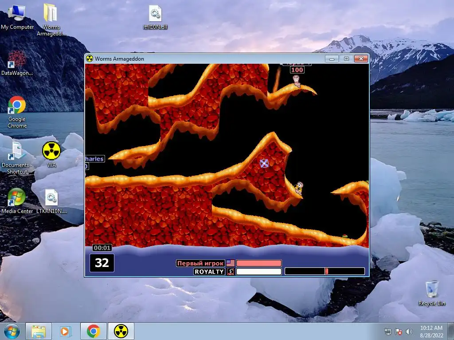Click the worm with 100 health
This screenshot has height=340, width=454.
click(297, 81)
